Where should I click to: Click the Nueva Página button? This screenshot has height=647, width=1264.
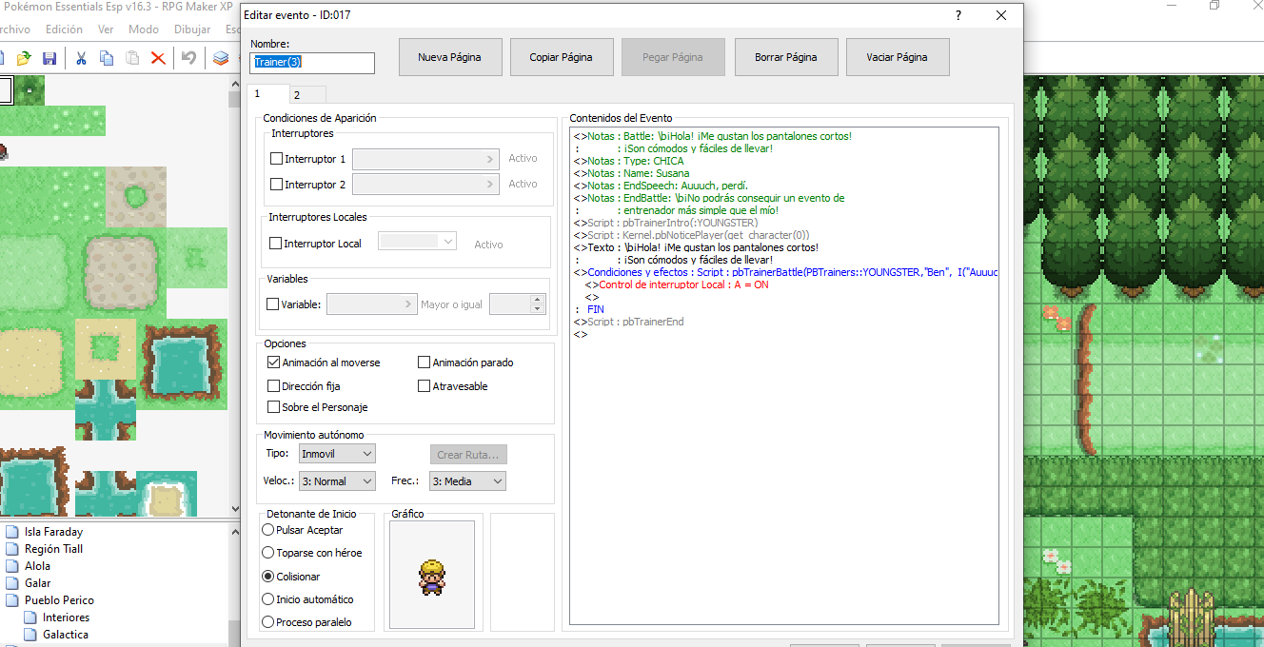click(449, 57)
